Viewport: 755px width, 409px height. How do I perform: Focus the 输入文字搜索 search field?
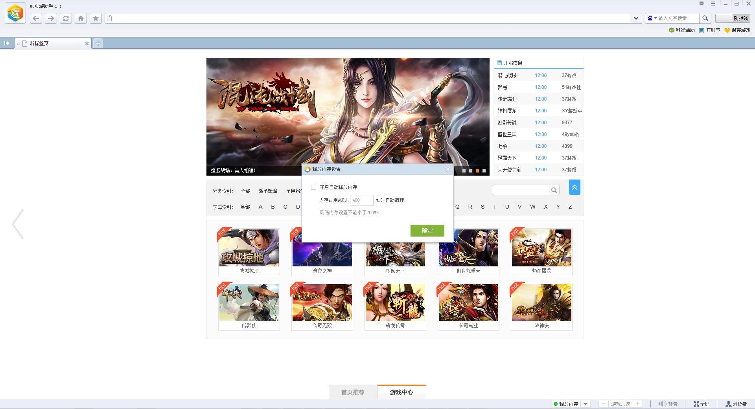tap(678, 18)
